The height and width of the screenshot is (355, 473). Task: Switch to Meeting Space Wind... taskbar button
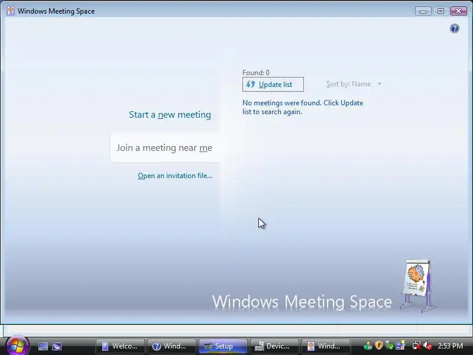[x=326, y=346]
